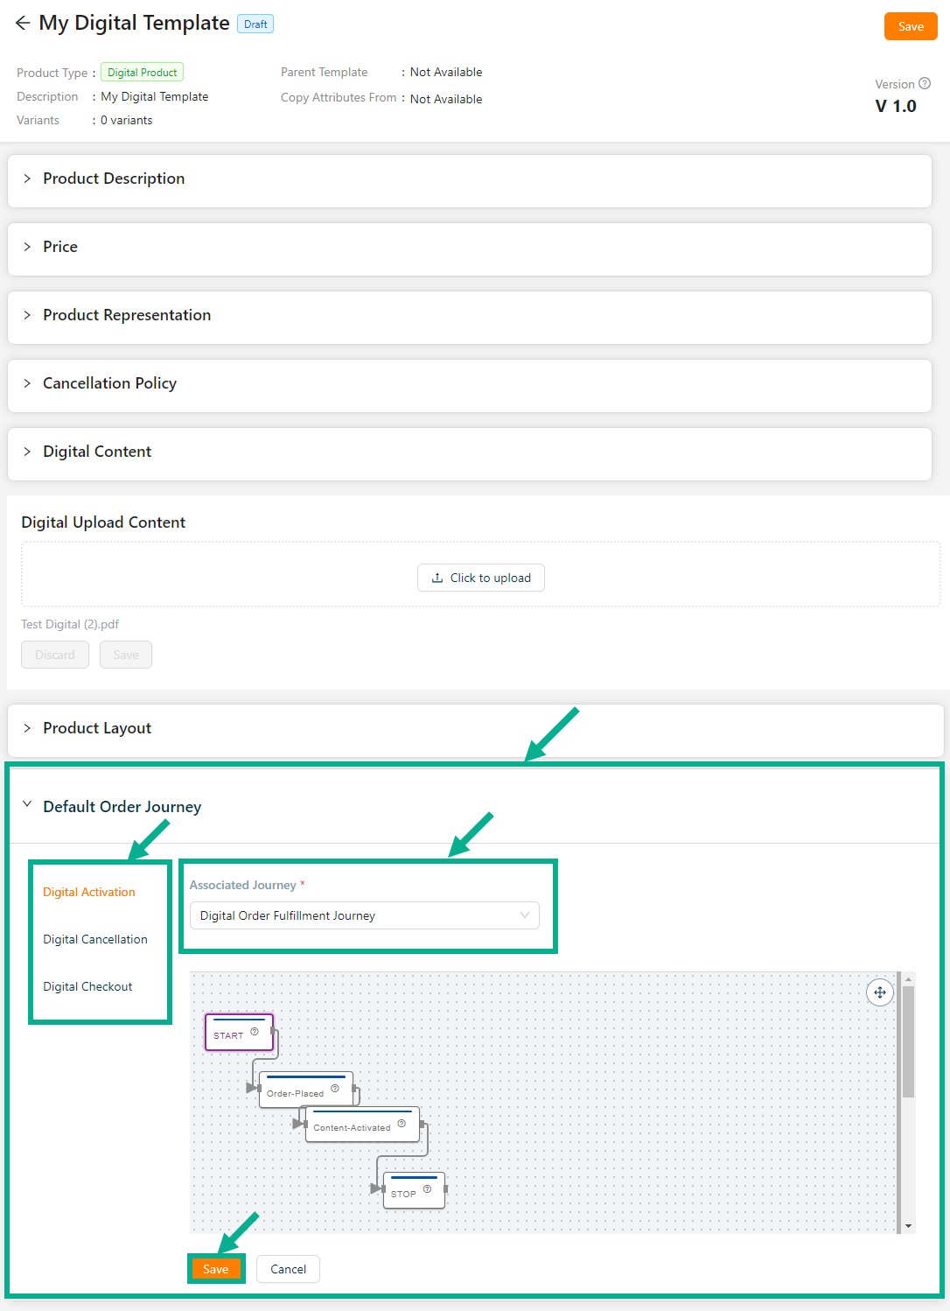Collapse the Default Order Journey section

[x=27, y=805]
